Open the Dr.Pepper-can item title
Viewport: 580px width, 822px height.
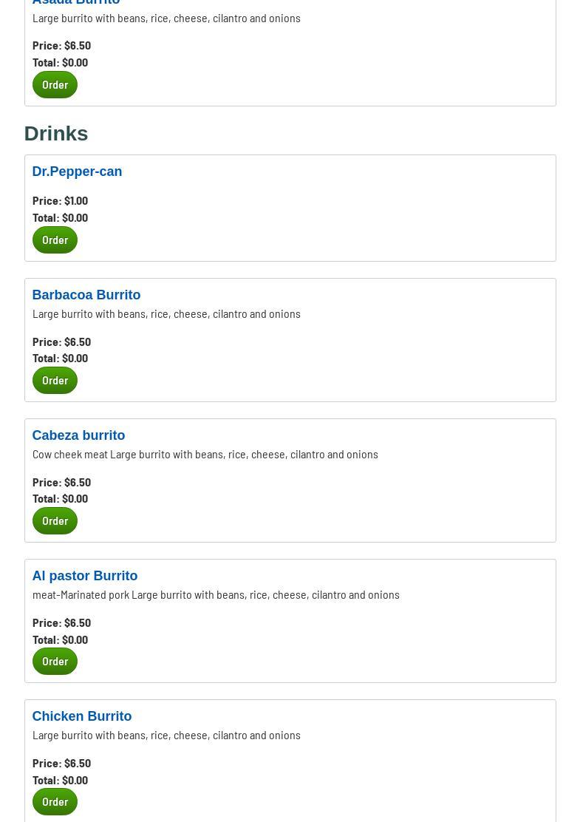click(x=77, y=171)
